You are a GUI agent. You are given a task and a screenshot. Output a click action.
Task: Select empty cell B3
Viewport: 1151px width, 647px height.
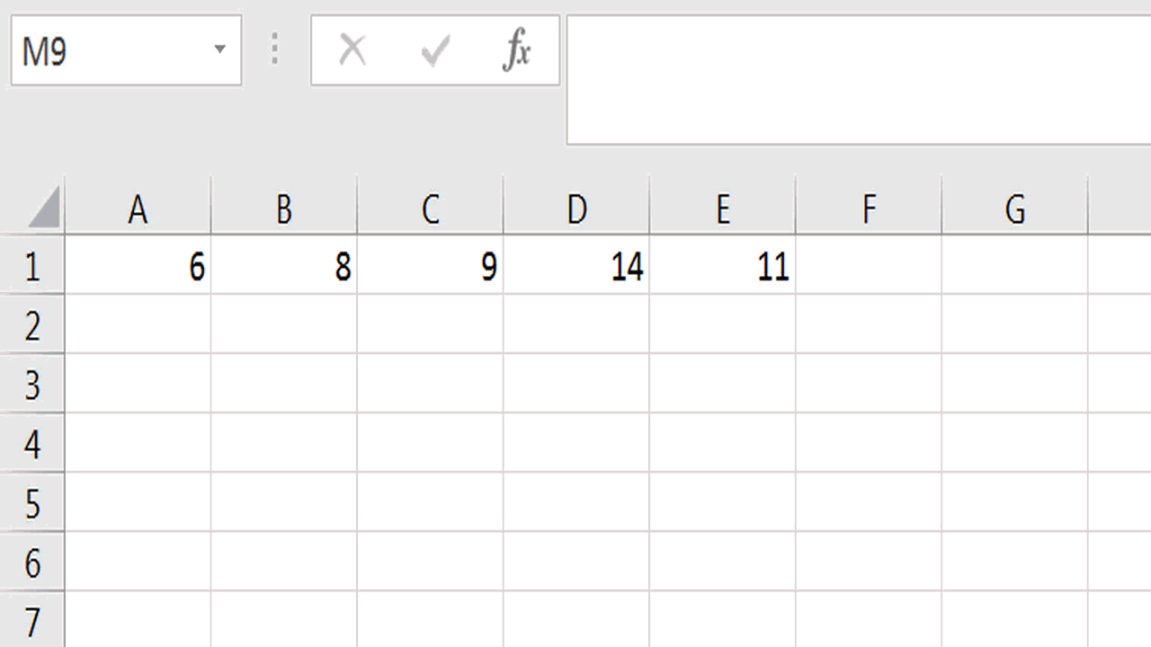click(x=283, y=384)
